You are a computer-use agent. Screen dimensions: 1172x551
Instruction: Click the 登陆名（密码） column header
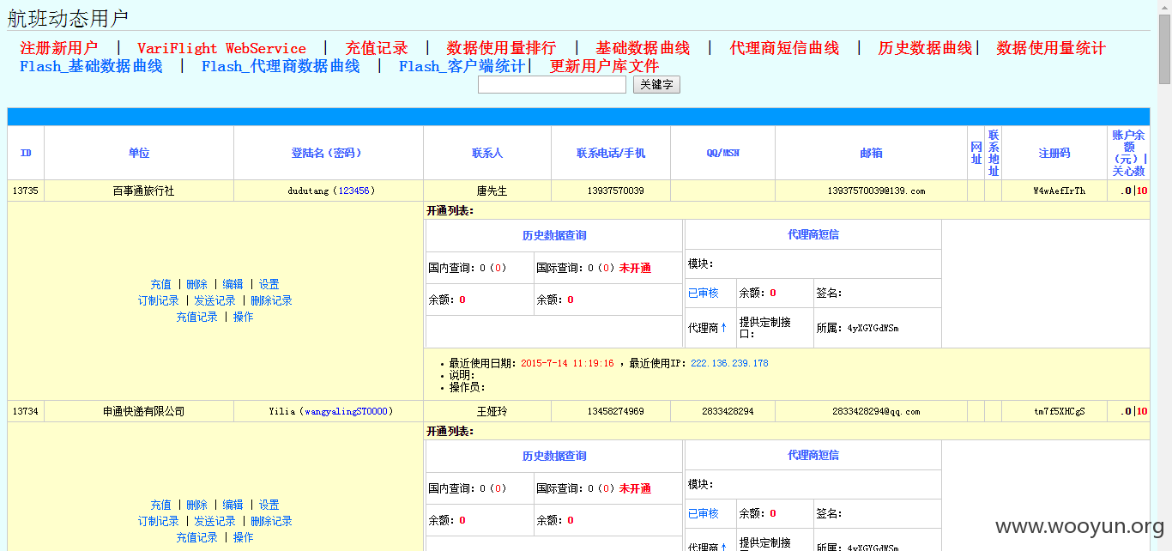pyautogui.click(x=329, y=153)
